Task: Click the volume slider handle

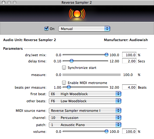Action: click(x=106, y=131)
